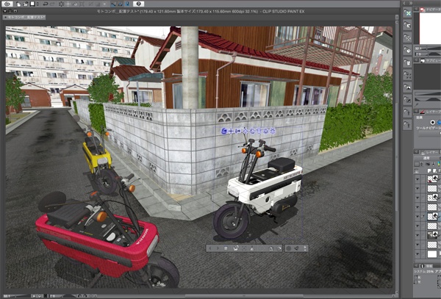Select the モトコンポ document tab
This screenshot has height=299, width=441.
[x=24, y=18]
